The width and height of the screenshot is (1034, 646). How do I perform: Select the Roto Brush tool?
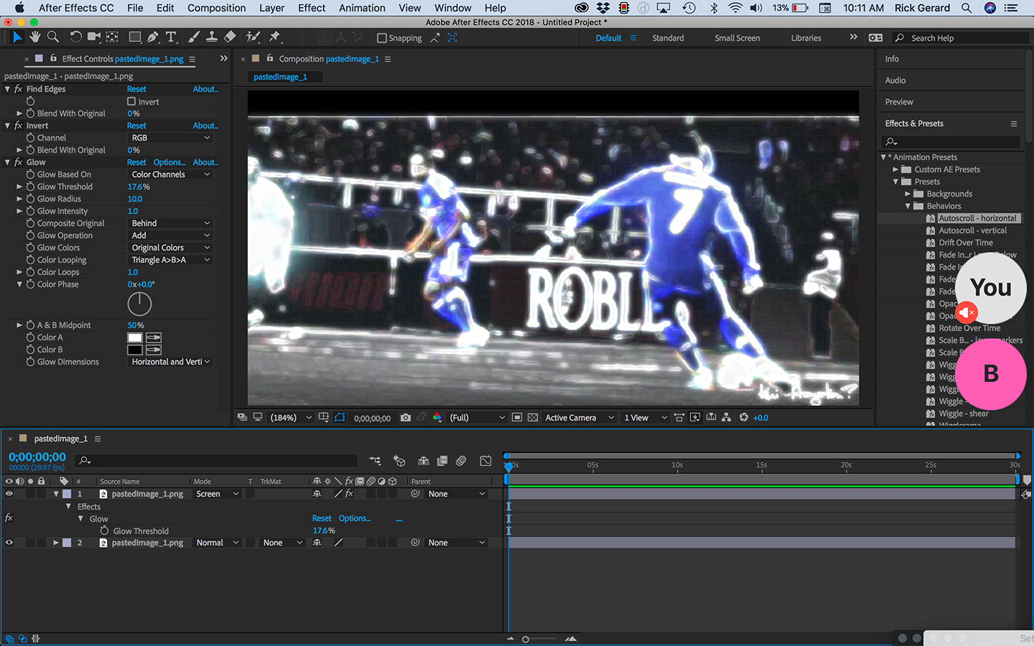point(253,37)
